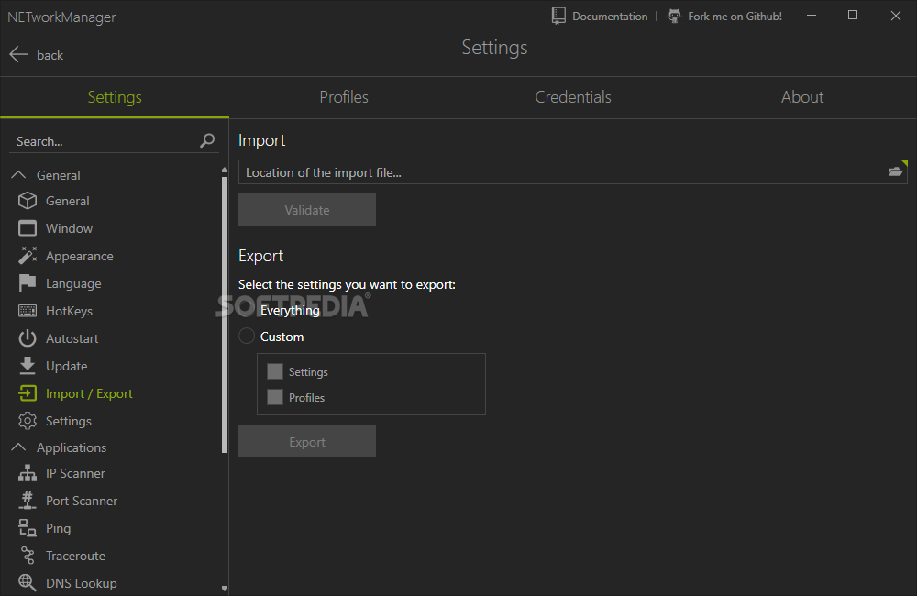Open Update settings entry

[x=67, y=366]
